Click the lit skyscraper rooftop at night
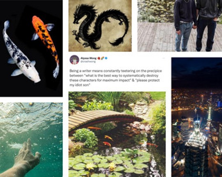This screenshot has width=222, height=177. 197,140
